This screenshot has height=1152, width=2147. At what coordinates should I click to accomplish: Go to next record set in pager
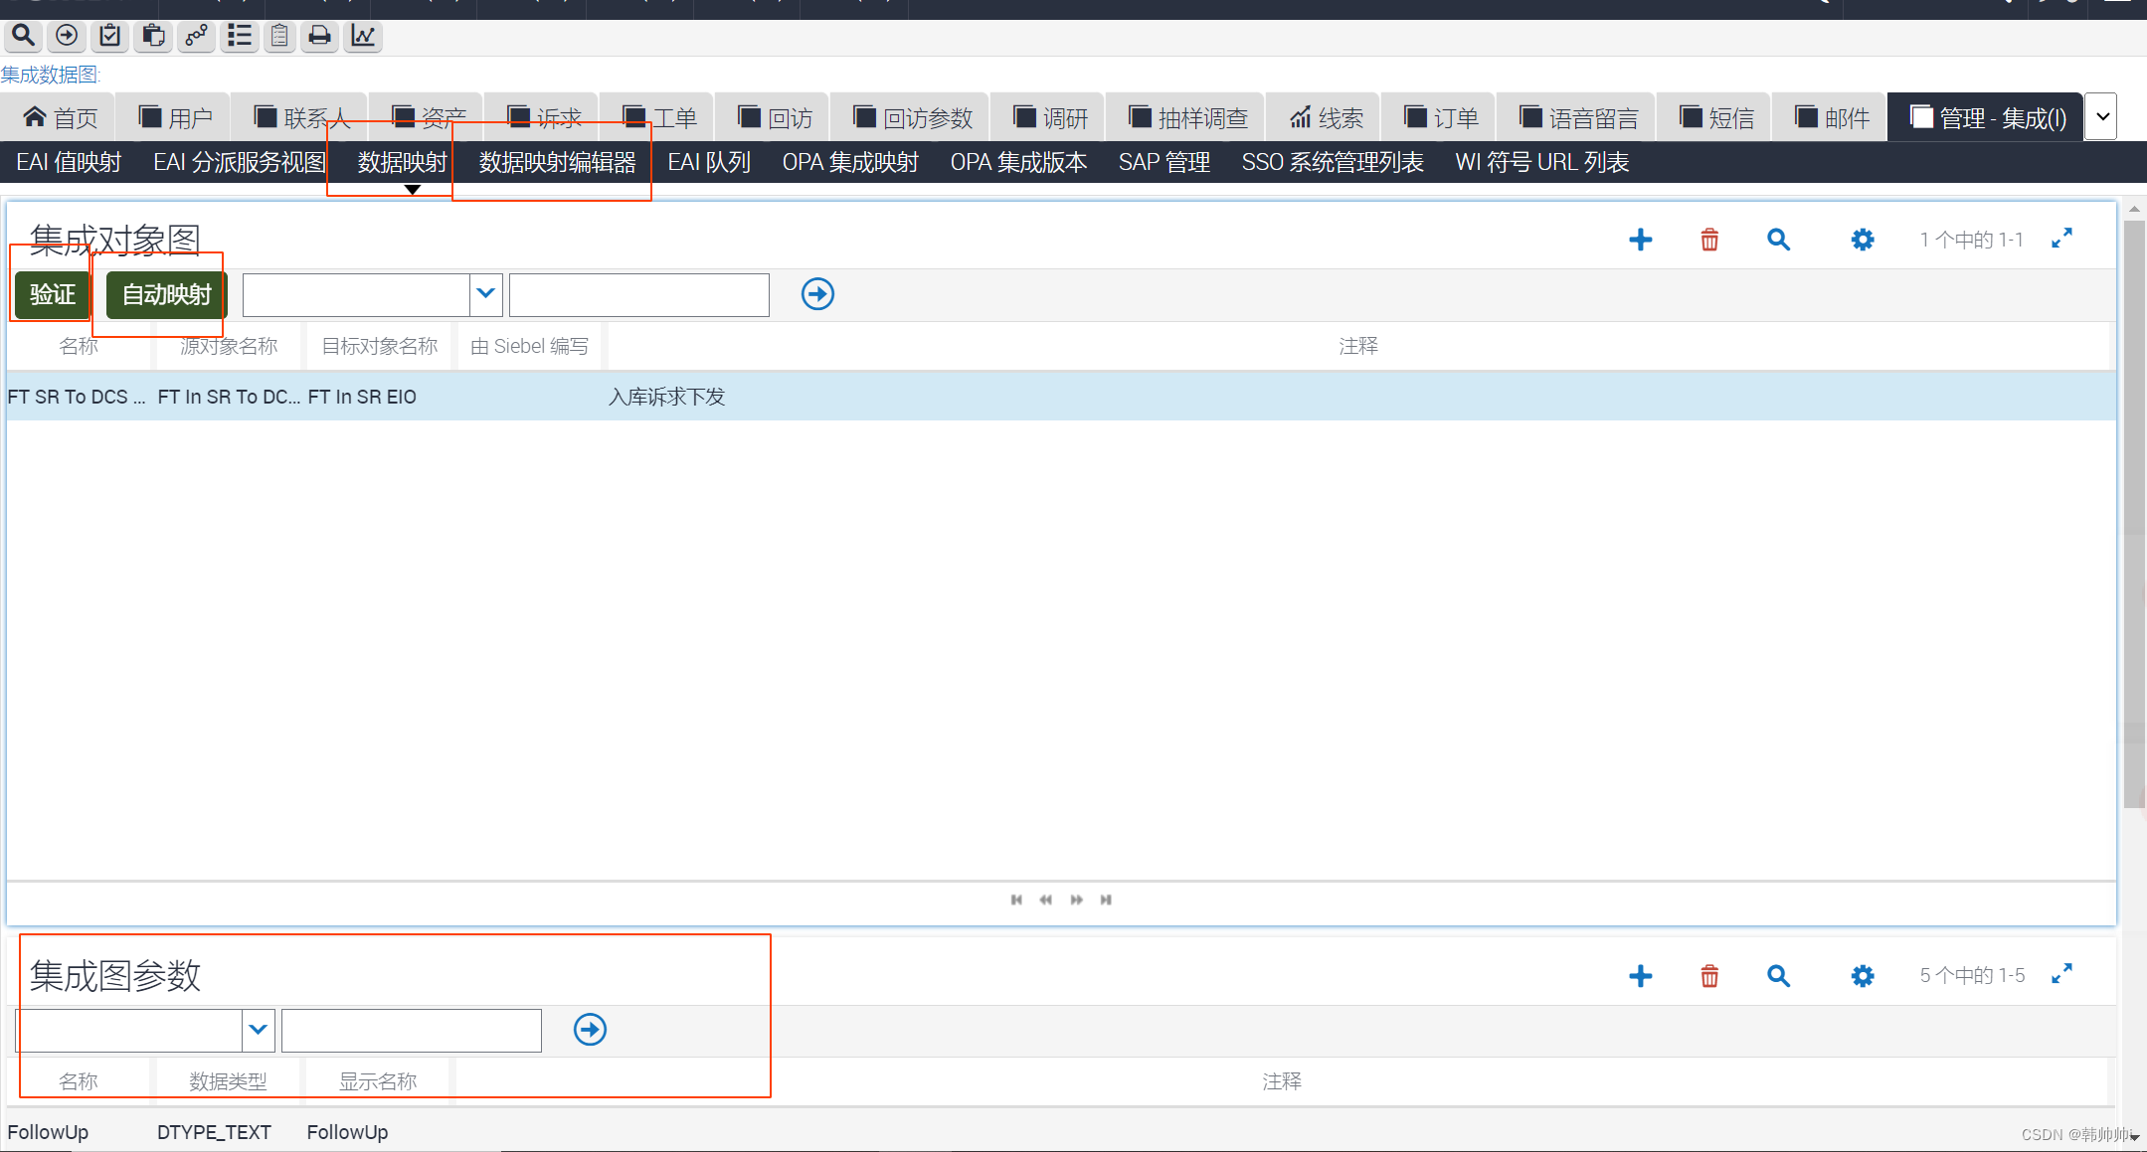click(x=1076, y=900)
